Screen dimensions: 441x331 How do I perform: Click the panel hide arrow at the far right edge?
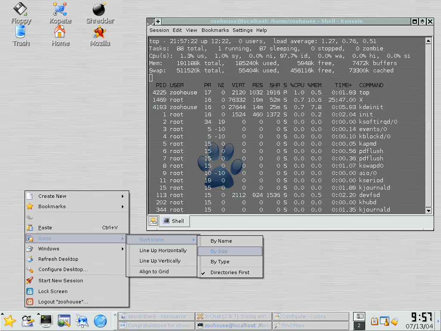[438, 321]
